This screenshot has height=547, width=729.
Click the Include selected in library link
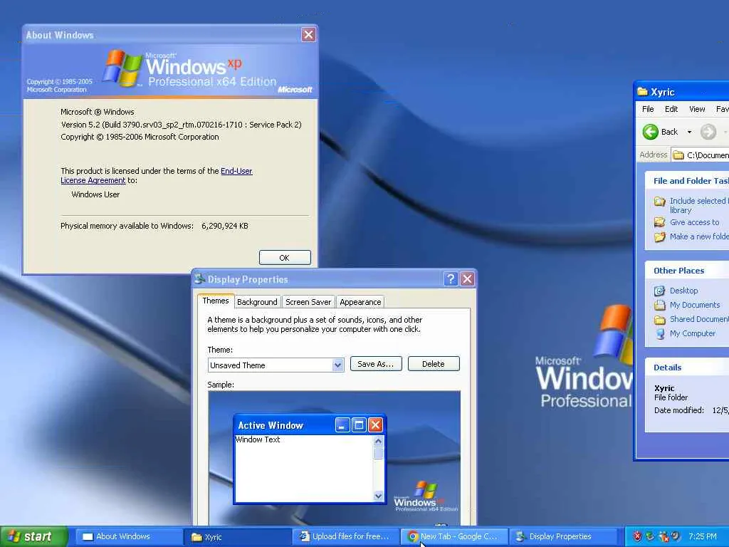(x=699, y=205)
